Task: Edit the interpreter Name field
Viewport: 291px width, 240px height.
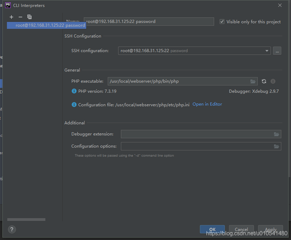Action: tap(149, 22)
